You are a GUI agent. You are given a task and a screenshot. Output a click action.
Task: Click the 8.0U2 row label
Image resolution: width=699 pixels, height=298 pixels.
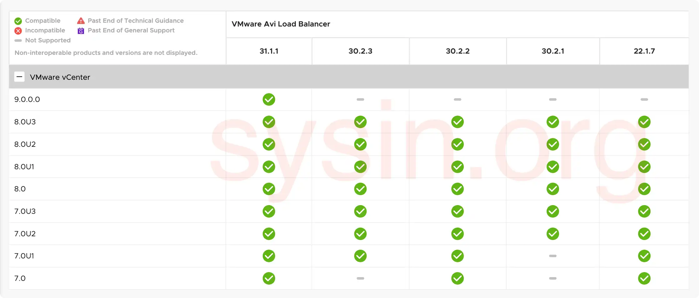coord(25,144)
